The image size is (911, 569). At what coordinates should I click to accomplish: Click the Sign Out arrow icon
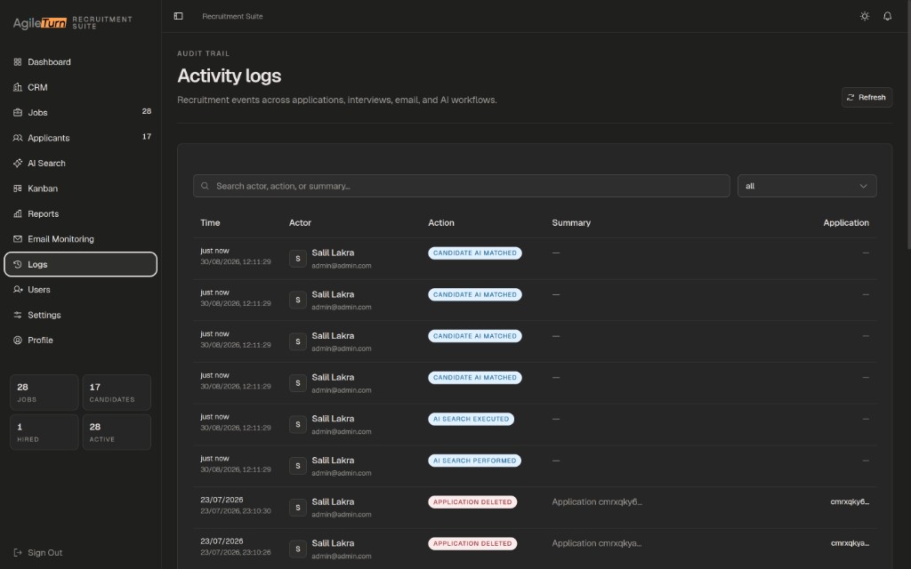click(18, 553)
